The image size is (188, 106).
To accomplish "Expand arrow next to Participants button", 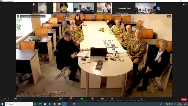I will 65,98.
